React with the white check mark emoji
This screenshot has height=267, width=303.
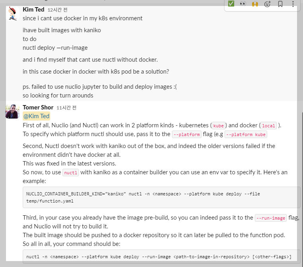tap(231, 4)
